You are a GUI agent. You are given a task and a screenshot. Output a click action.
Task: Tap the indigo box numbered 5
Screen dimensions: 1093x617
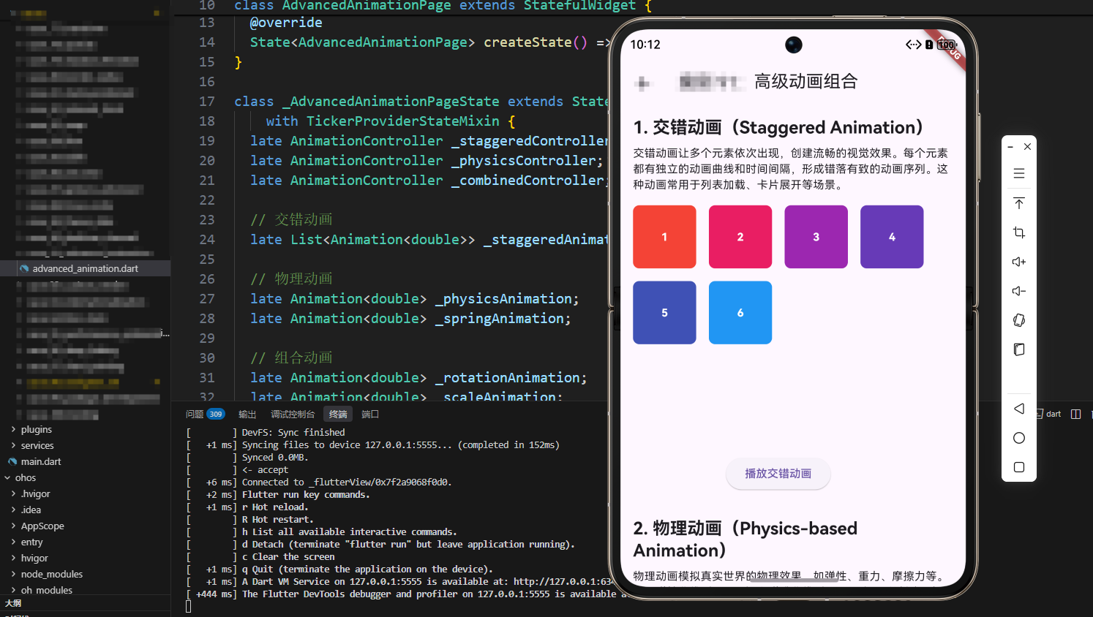pos(664,313)
